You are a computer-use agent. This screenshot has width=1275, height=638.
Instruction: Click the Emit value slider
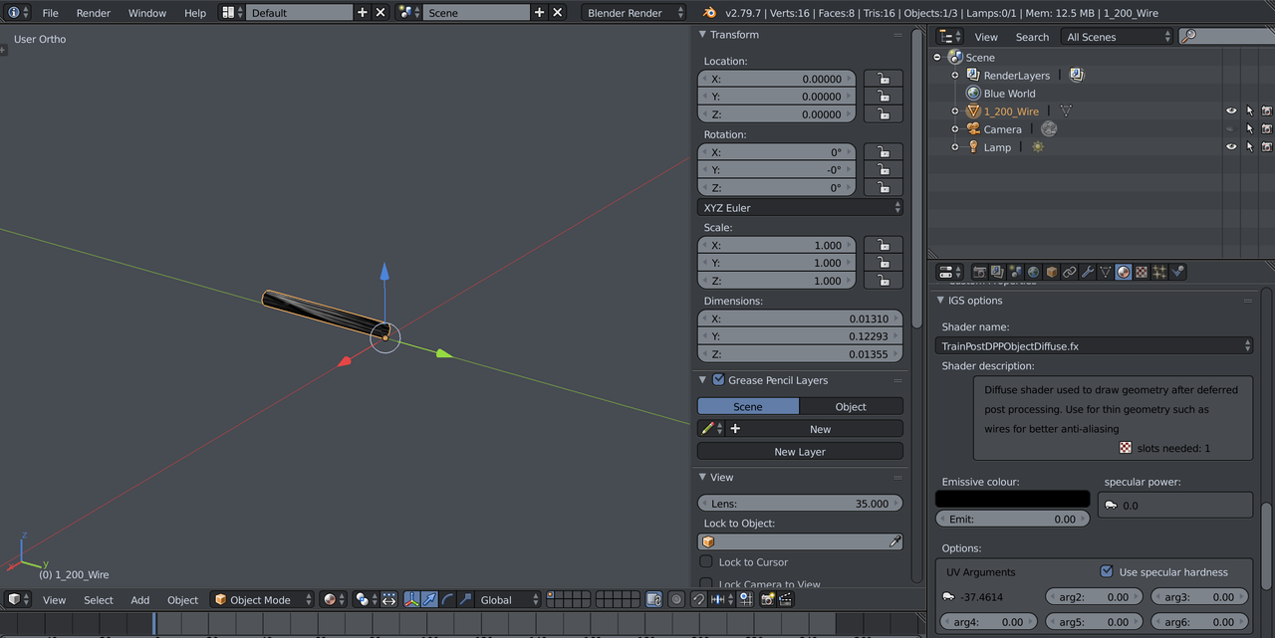(x=1013, y=519)
